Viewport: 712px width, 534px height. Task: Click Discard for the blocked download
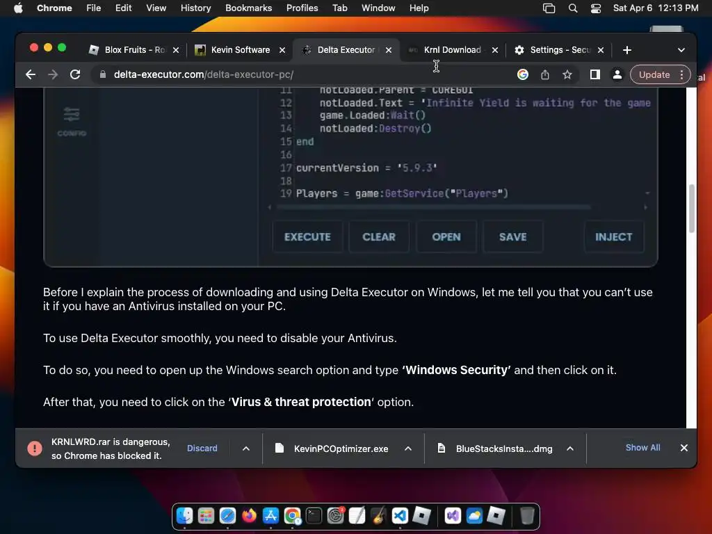[202, 448]
